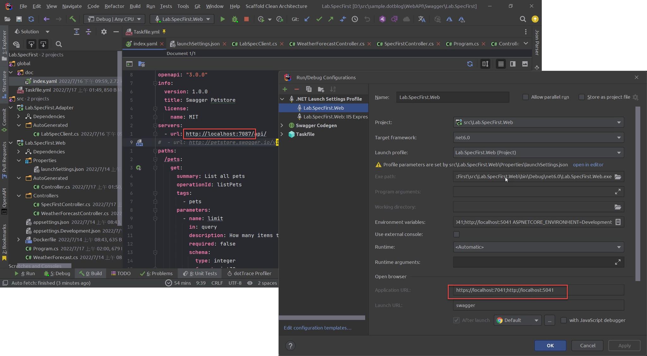Add new configuration with plus icon
This screenshot has width=647, height=356.
pyautogui.click(x=285, y=89)
